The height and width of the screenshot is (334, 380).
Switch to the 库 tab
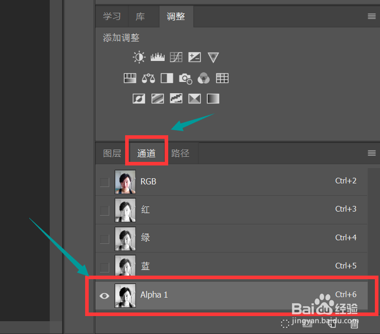[141, 16]
